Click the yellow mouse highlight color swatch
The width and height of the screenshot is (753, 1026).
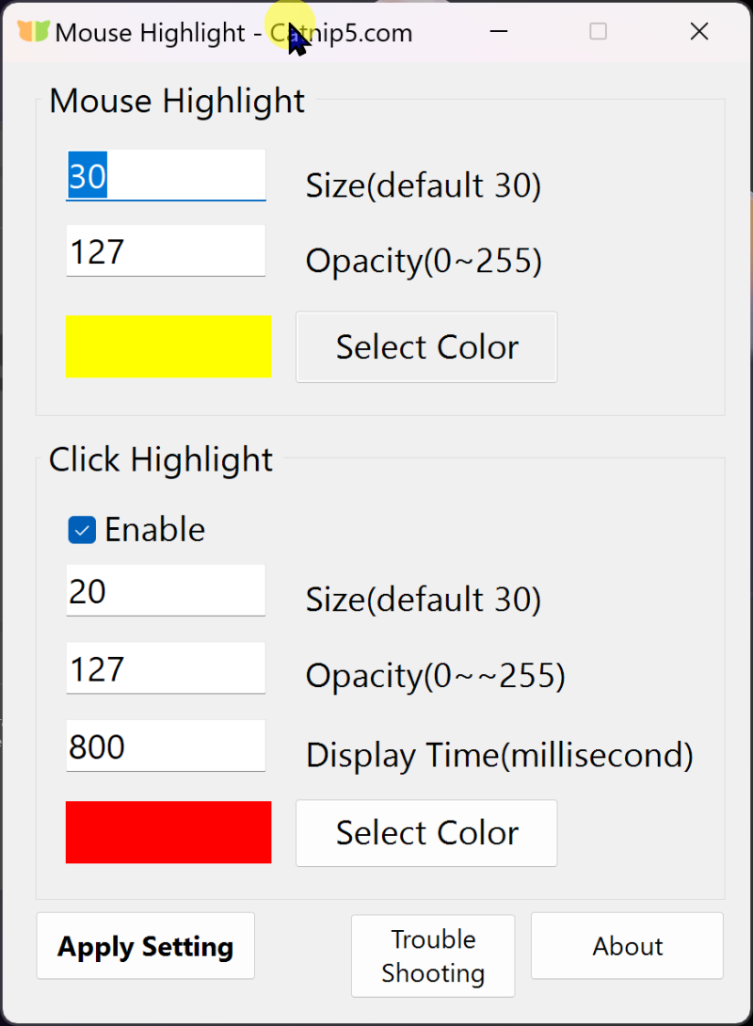click(168, 346)
